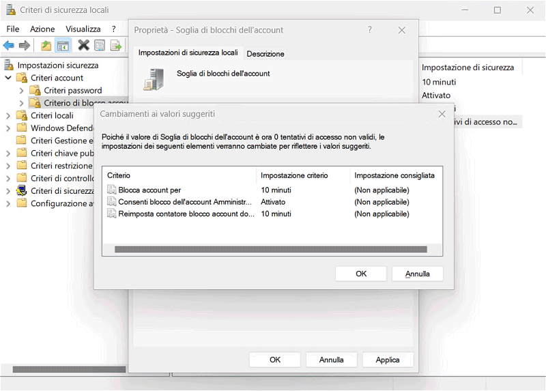
Task: Click the Consenti blocco dell'account Amministr policy icon
Action: coord(111,201)
